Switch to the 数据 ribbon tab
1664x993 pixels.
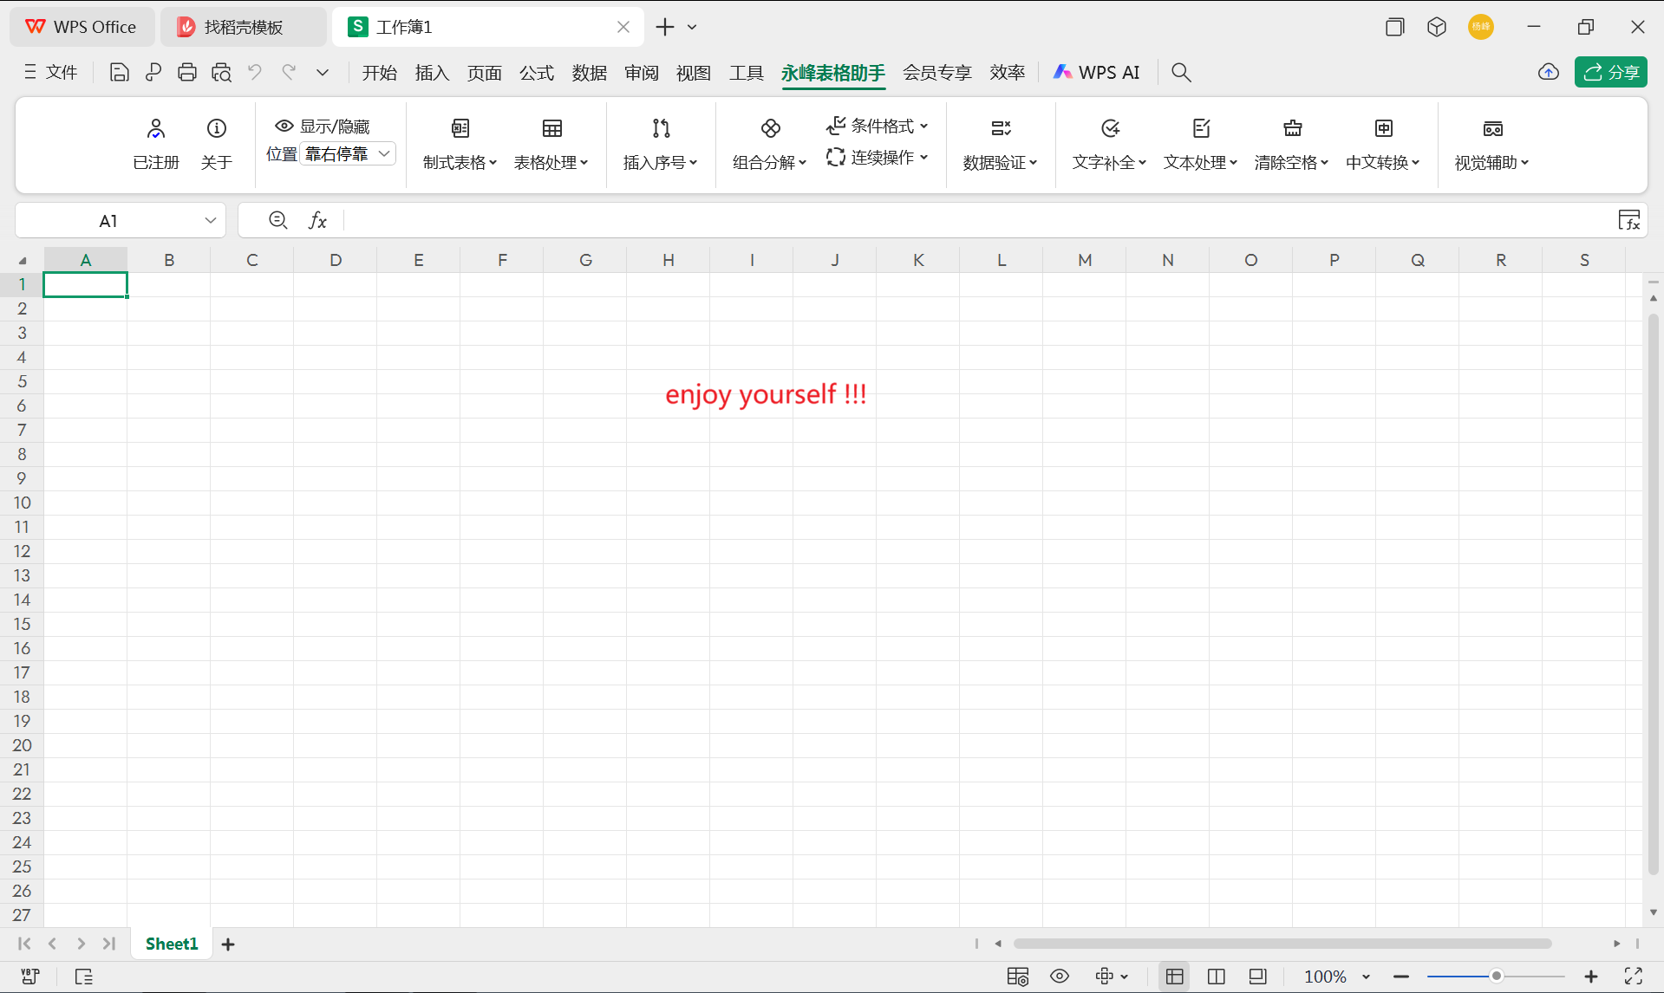[x=589, y=72]
